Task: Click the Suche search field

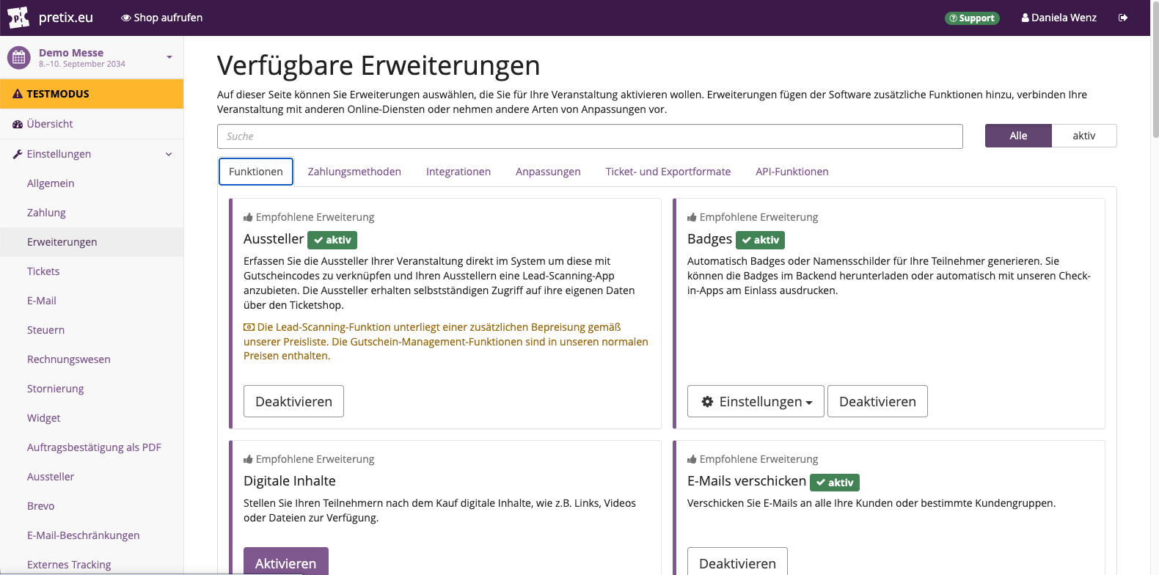Action: (590, 136)
